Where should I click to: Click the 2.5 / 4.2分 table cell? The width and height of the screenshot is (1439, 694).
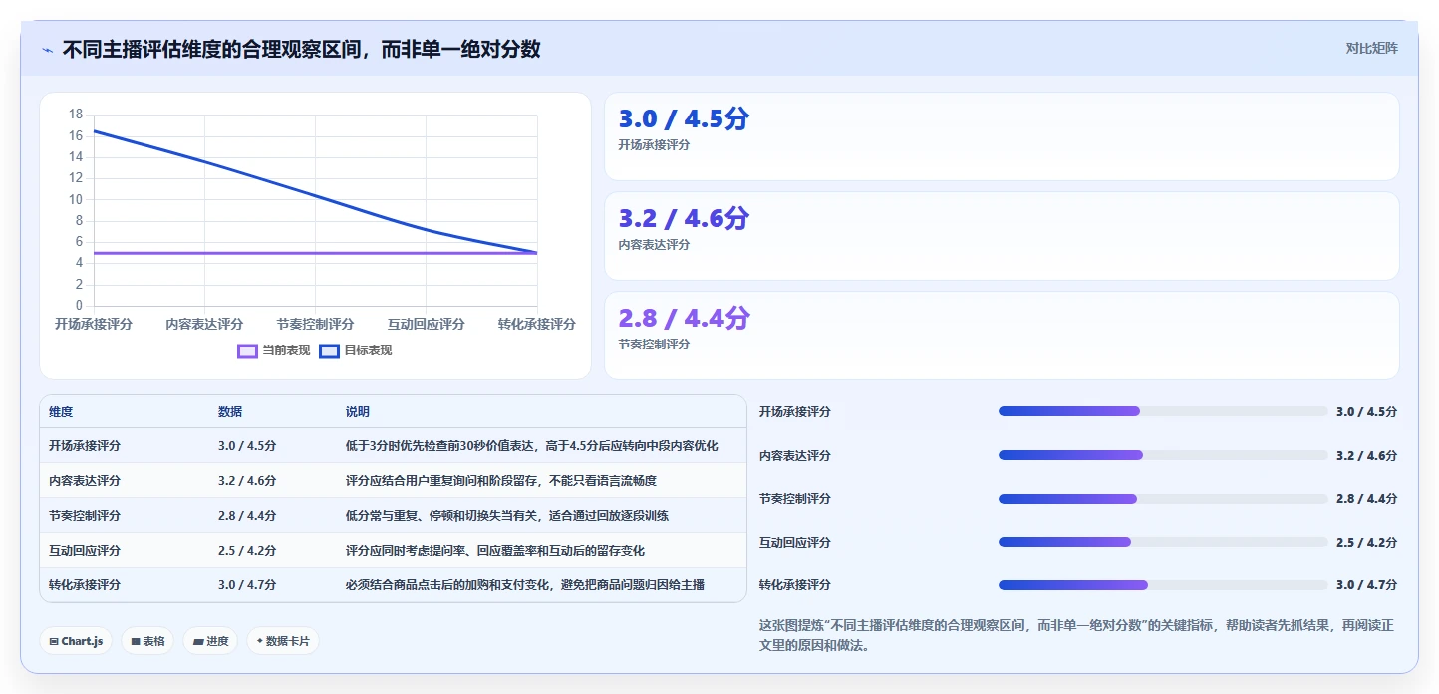click(x=247, y=551)
